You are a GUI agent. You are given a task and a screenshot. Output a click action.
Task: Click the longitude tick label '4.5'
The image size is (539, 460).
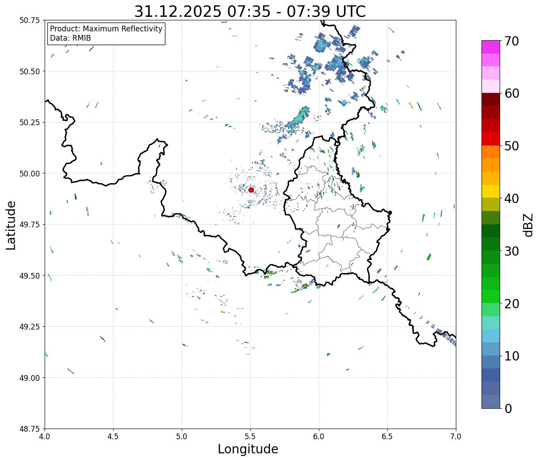click(x=113, y=436)
